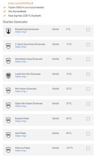The width and height of the screenshot is (97, 157).
Task: Show Detaylı bilgi for Express Paket
Action: click(21, 121)
